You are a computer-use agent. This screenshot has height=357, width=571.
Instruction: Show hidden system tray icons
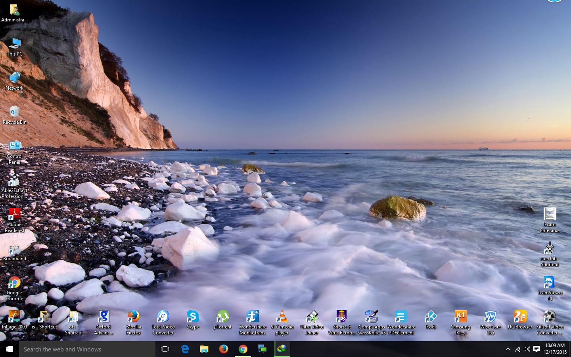point(508,349)
